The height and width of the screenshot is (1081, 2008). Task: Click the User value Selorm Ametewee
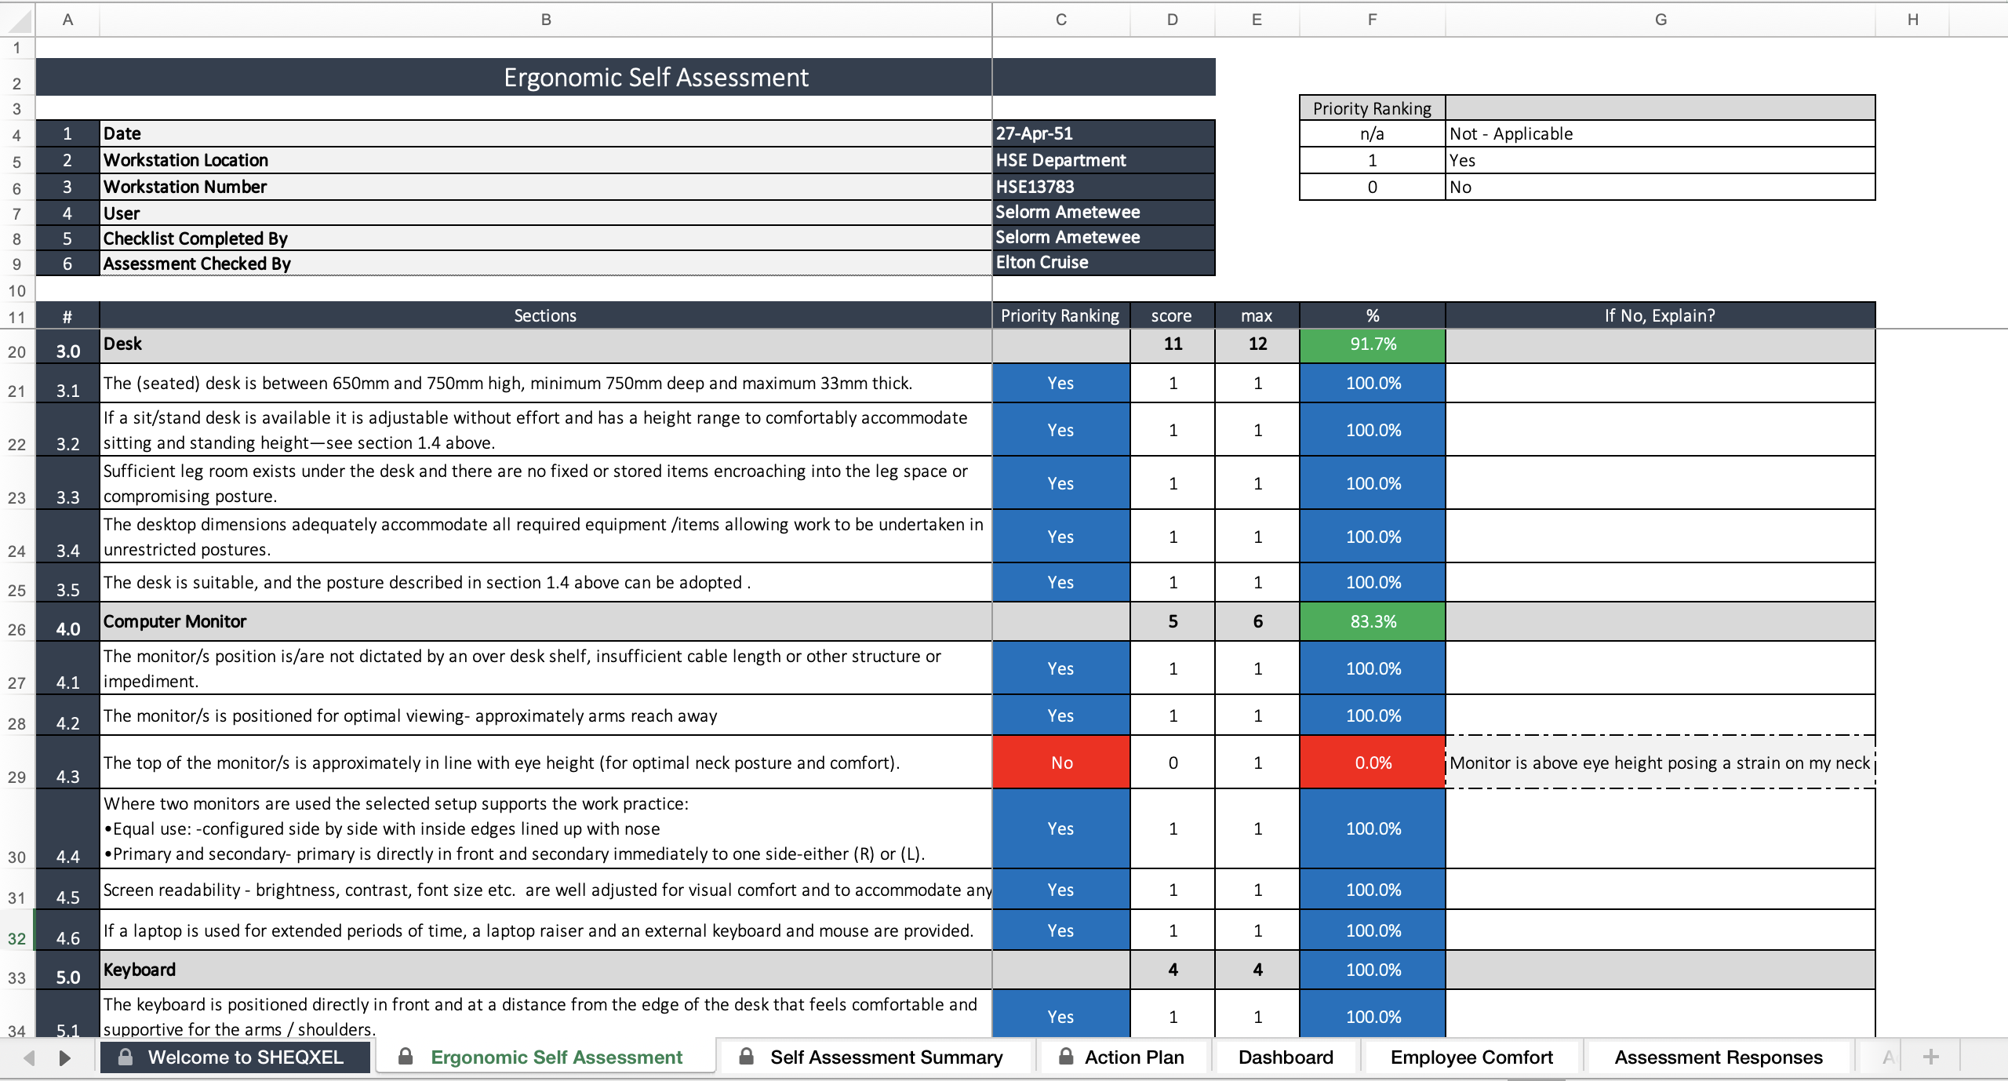pyautogui.click(x=1104, y=213)
